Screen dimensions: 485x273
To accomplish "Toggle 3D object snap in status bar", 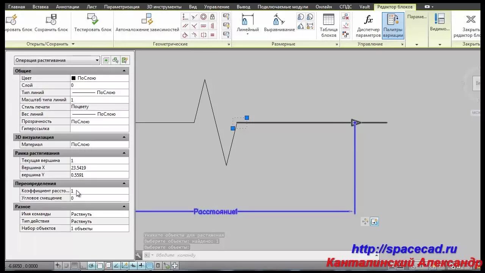I will (108, 266).
